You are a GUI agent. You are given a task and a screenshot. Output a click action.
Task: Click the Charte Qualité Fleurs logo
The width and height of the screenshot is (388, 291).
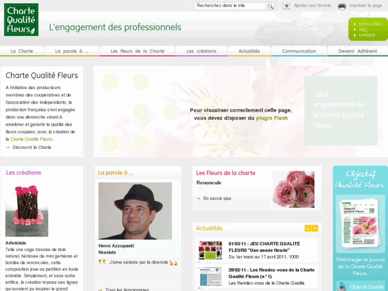click(x=21, y=20)
